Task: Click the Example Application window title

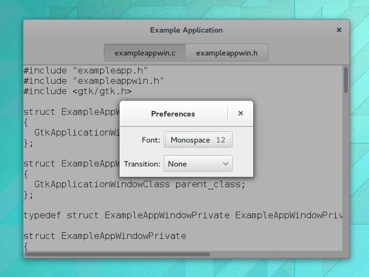Action: coord(186,30)
